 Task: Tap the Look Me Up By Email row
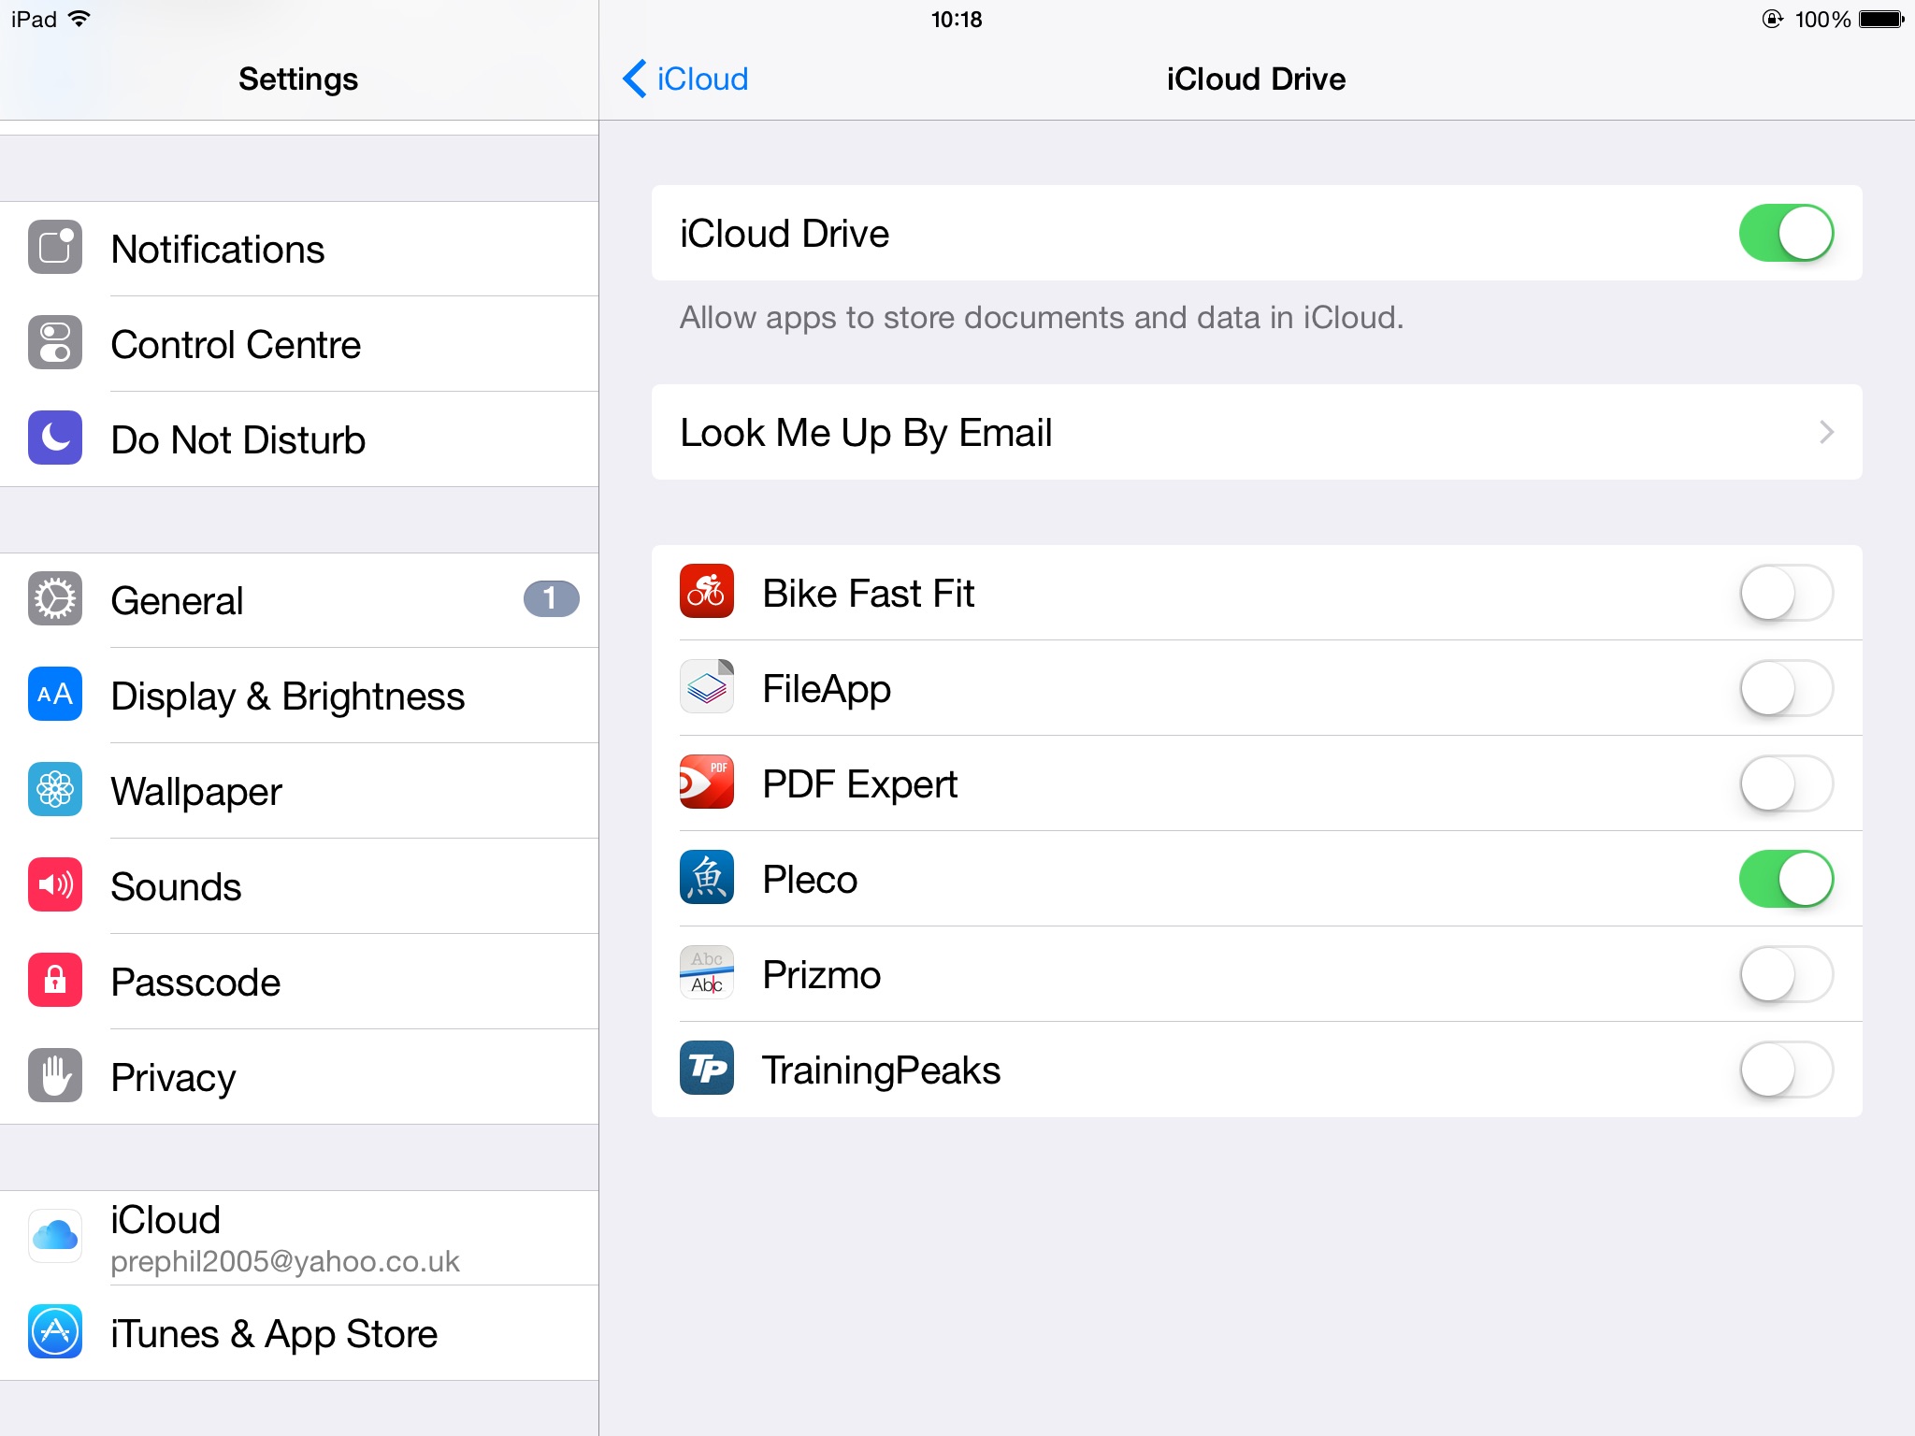coord(1257,432)
